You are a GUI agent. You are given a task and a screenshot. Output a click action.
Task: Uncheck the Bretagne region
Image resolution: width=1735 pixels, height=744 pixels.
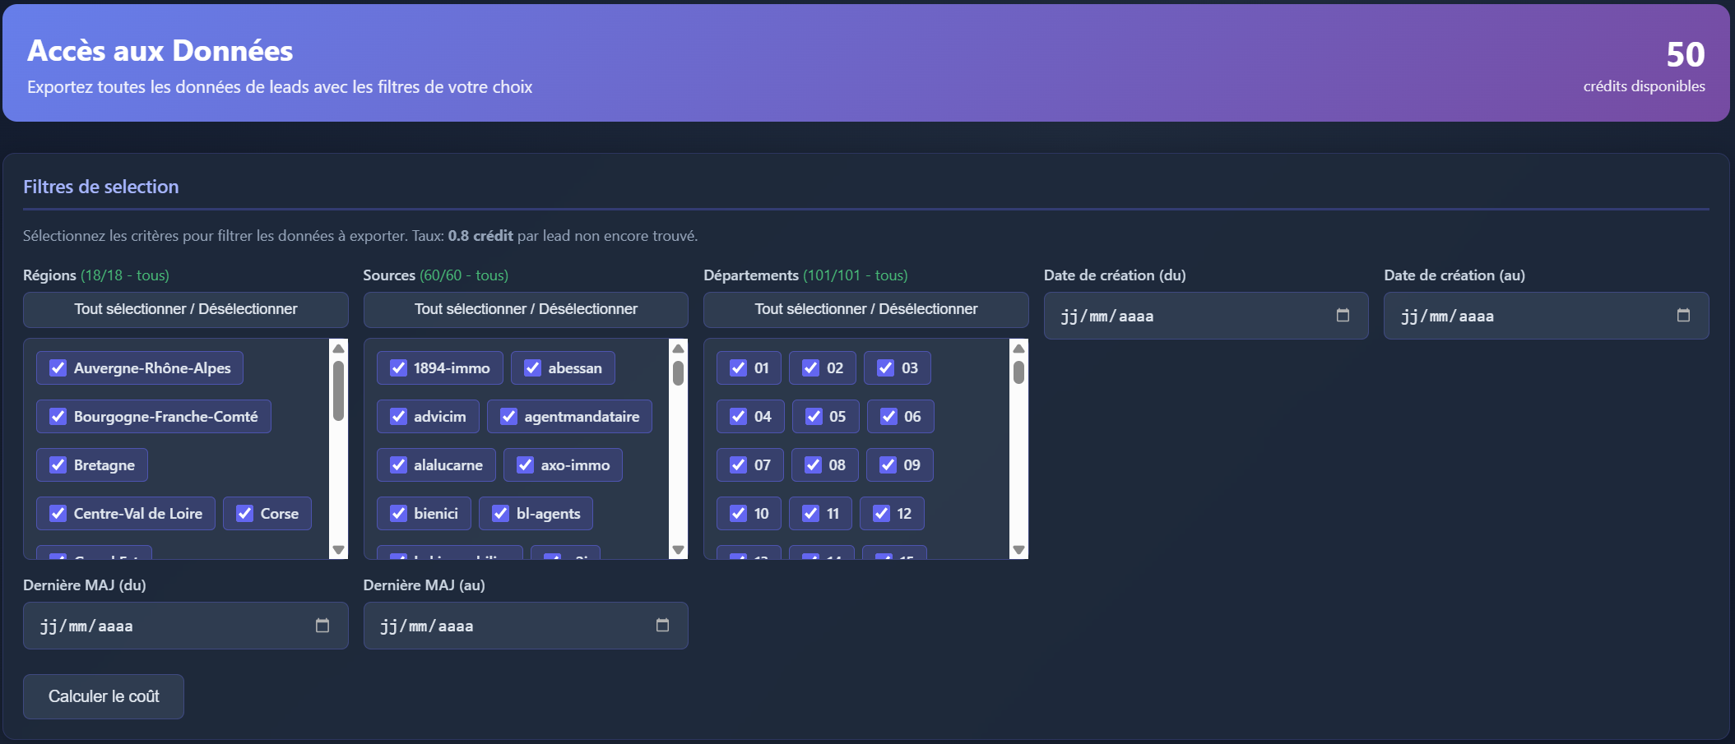click(58, 464)
